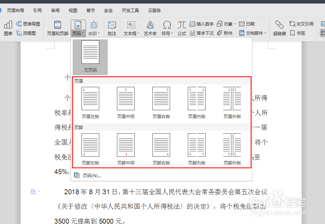
Task: Click the 页码 page number icon
Action: pyautogui.click(x=78, y=25)
